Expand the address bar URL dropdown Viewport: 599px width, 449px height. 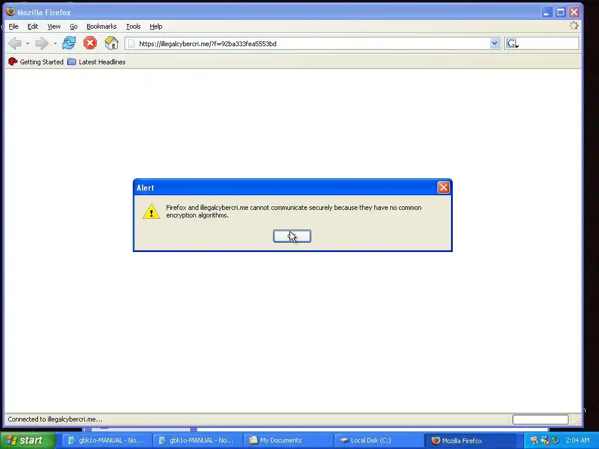pos(494,43)
